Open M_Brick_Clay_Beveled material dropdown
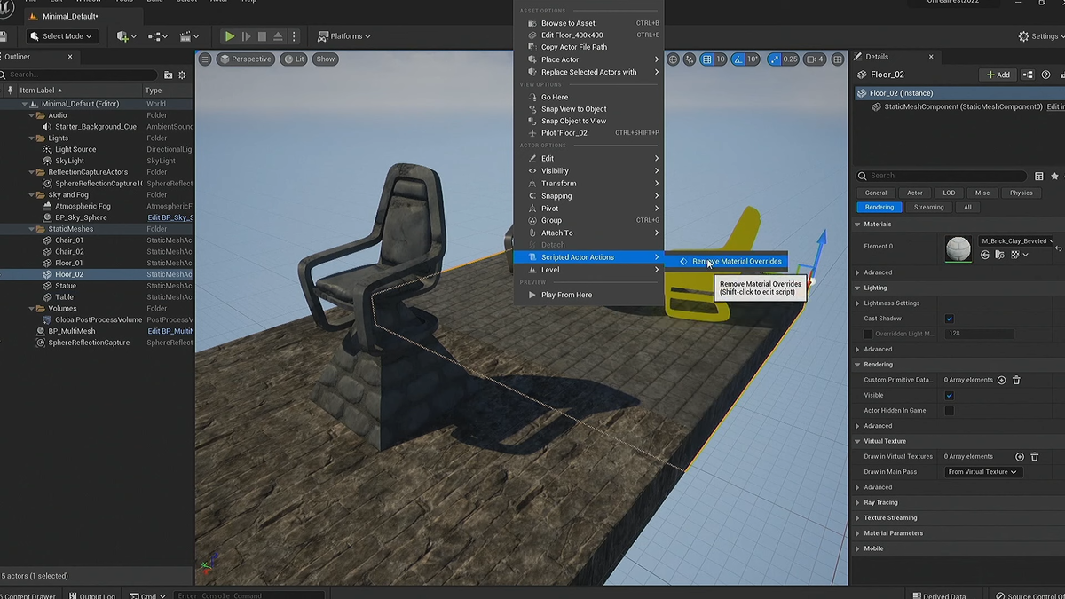 (1016, 240)
